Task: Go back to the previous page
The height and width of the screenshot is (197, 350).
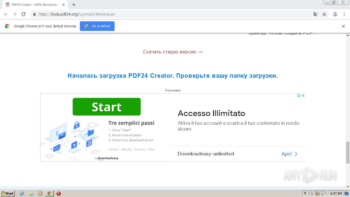Action: (x=6, y=14)
